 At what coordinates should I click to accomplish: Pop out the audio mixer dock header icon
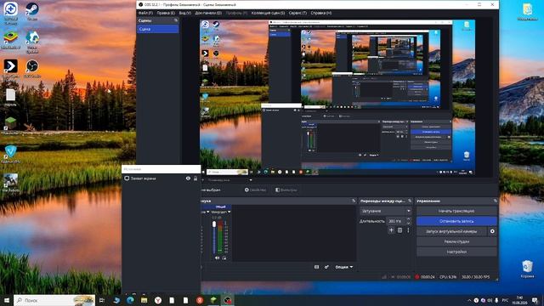pyautogui.click(x=354, y=201)
